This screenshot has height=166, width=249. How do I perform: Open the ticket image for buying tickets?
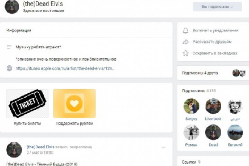(x=27, y=103)
